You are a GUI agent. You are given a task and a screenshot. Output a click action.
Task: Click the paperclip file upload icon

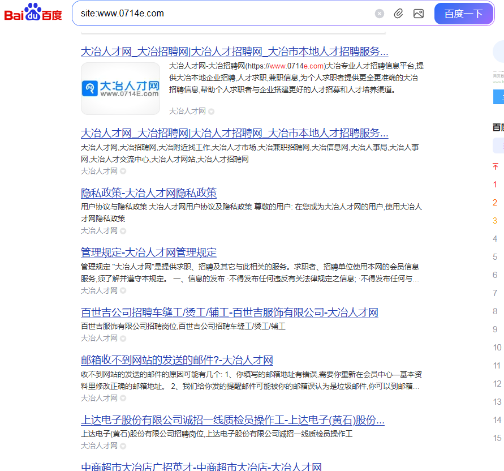399,14
